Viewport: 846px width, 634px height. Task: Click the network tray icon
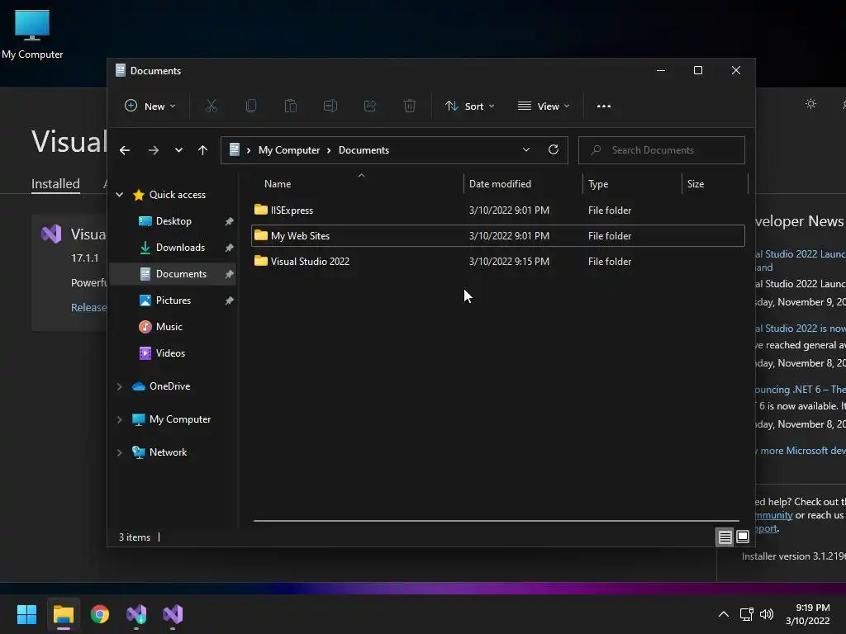[747, 614]
